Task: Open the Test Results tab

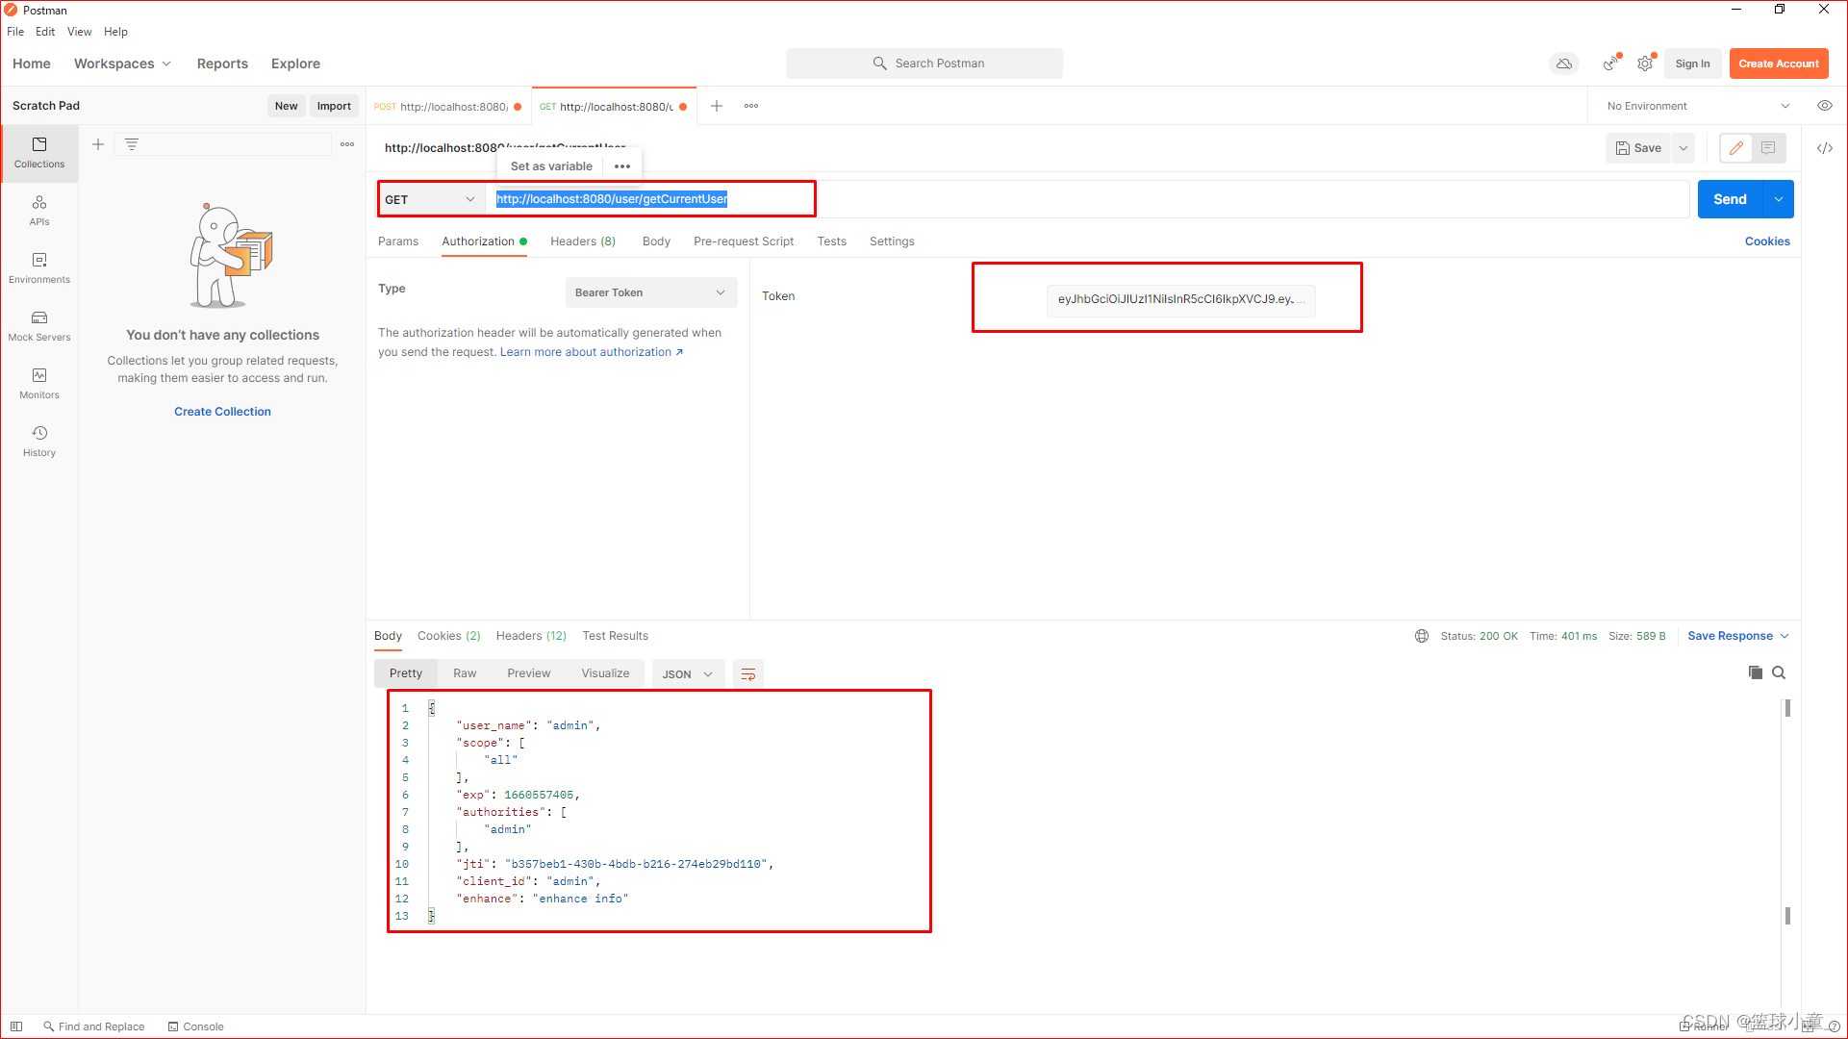Action: click(x=616, y=636)
